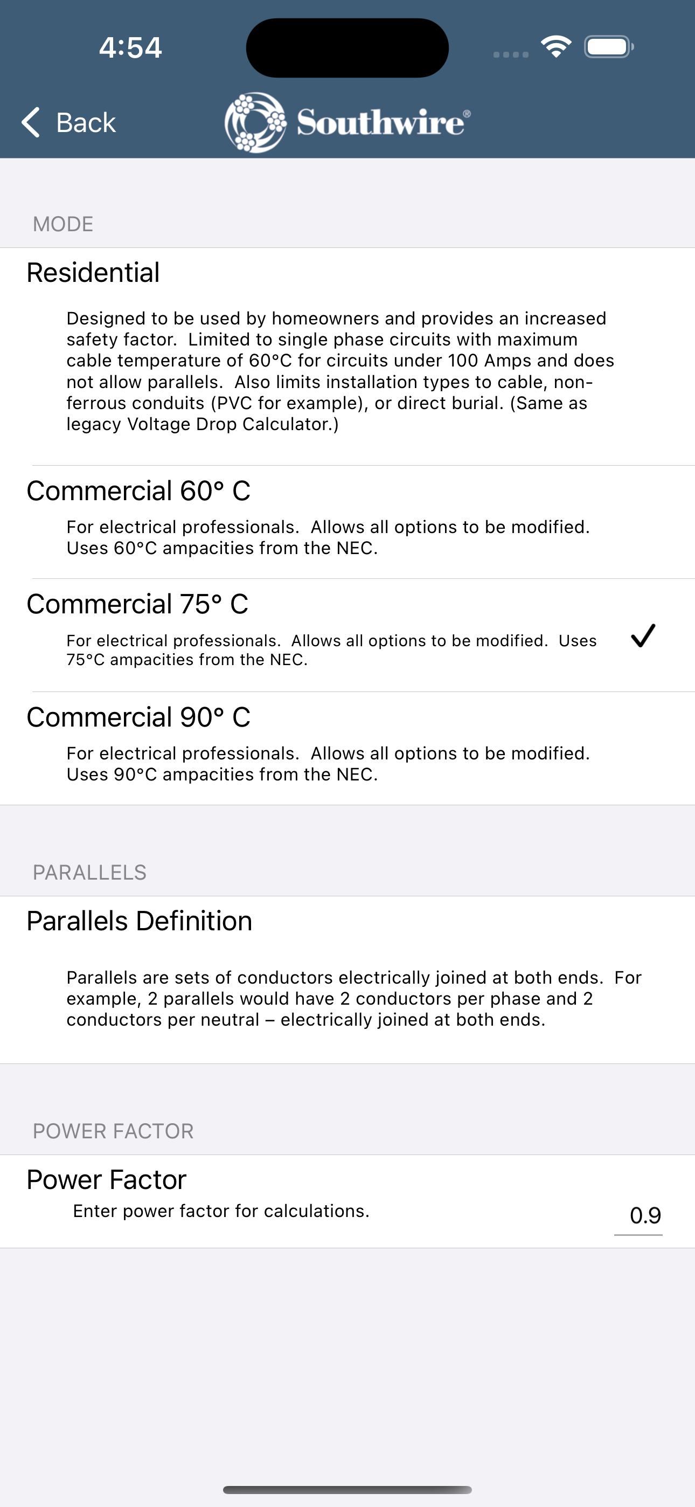Tap the checkmark beside Commercial 75° C
695x1507 pixels.
[x=643, y=635]
